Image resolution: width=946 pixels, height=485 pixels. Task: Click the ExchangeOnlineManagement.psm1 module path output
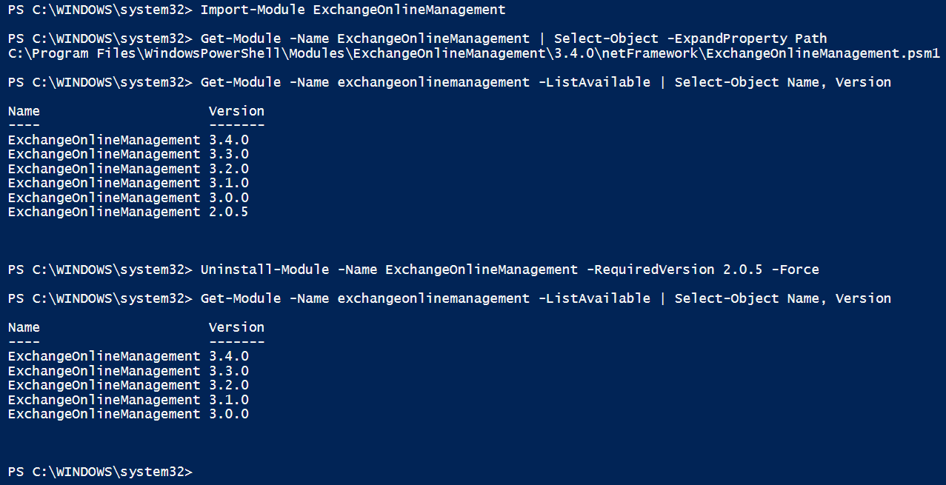click(x=473, y=53)
